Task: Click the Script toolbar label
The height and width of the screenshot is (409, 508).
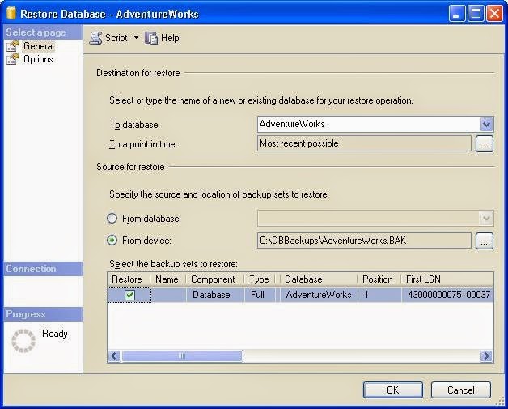Action: (116, 38)
